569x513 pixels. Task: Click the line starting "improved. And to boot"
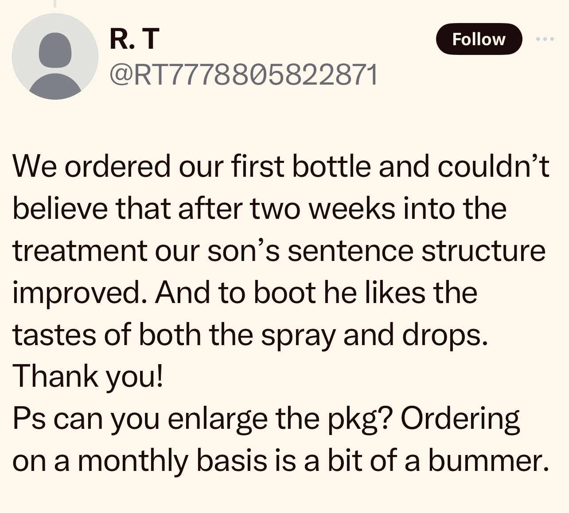pyautogui.click(x=245, y=292)
